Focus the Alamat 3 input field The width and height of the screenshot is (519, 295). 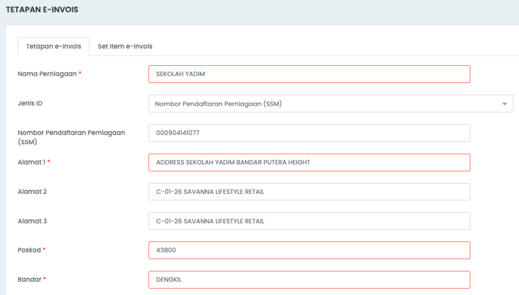click(309, 221)
